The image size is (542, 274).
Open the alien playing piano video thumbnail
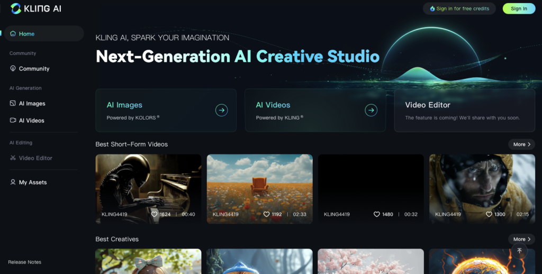[x=148, y=189]
